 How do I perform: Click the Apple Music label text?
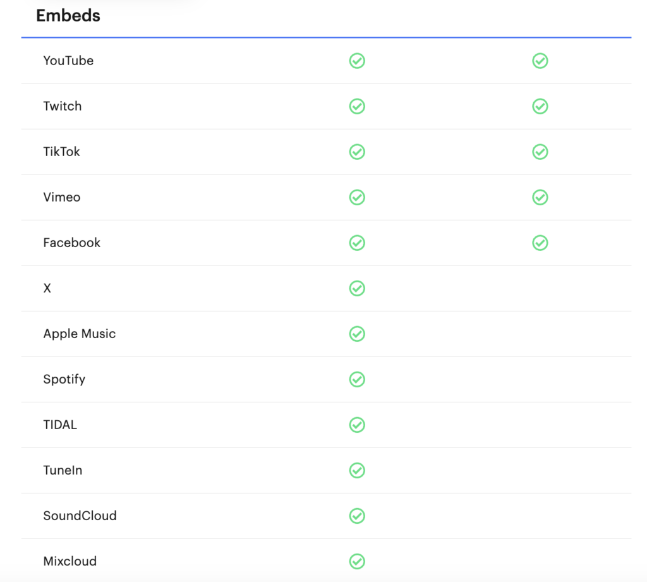click(80, 334)
